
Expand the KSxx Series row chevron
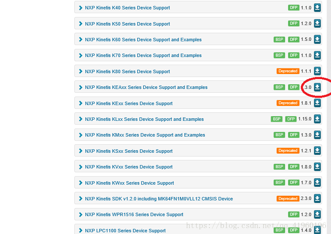click(80, 151)
